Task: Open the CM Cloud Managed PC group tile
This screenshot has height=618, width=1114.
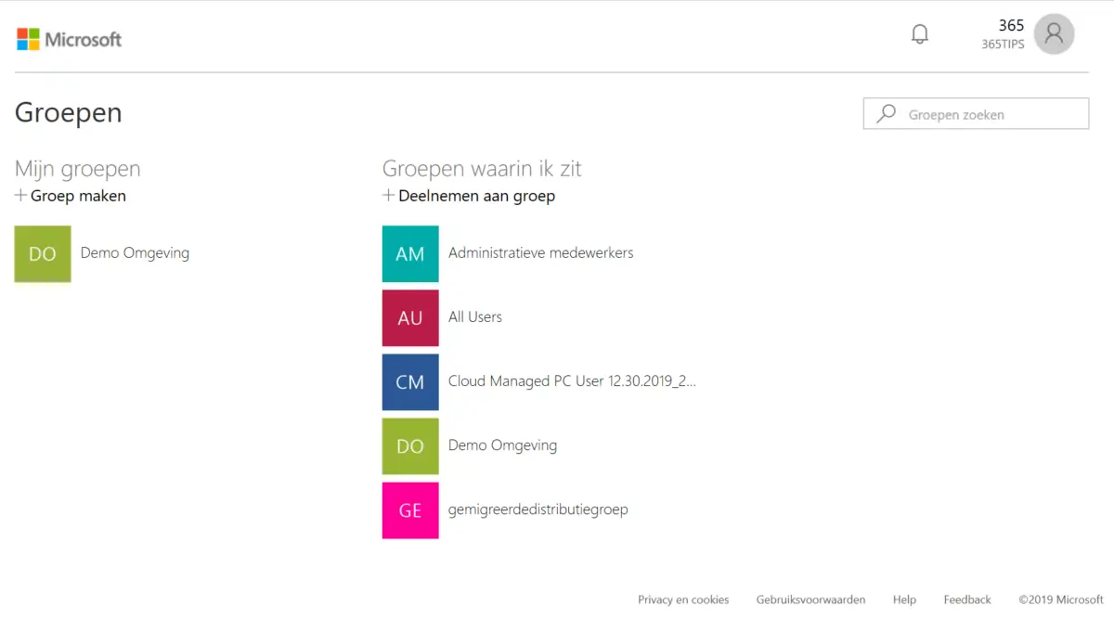Action: [x=409, y=381]
